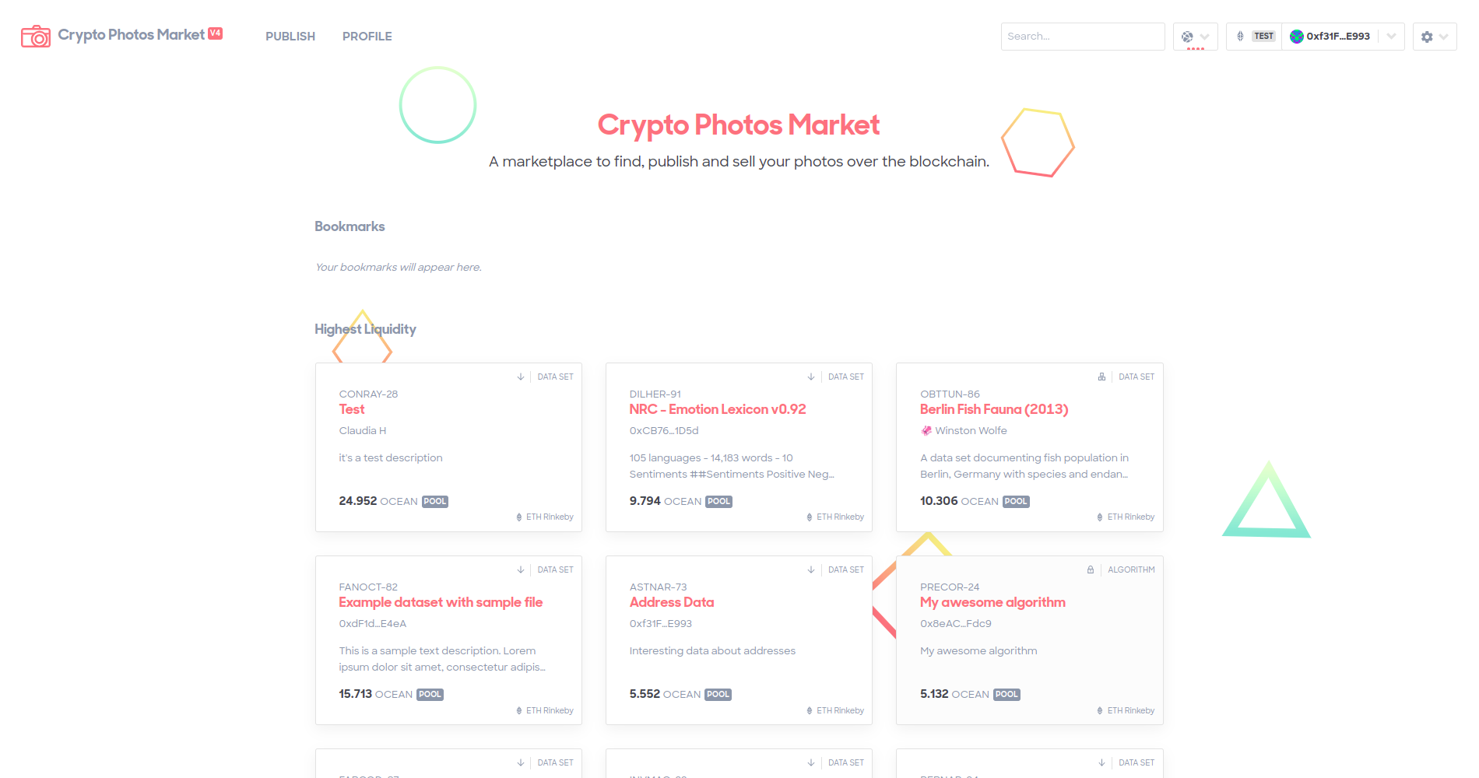The height and width of the screenshot is (778, 1479).
Task: Open the PUBLISH menu item
Action: click(x=290, y=37)
